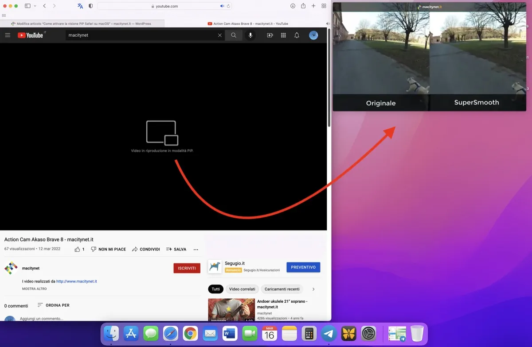Viewport: 532px width, 347px height.
Task: Expand MOSTRA ALTRO in the description
Action: point(35,289)
